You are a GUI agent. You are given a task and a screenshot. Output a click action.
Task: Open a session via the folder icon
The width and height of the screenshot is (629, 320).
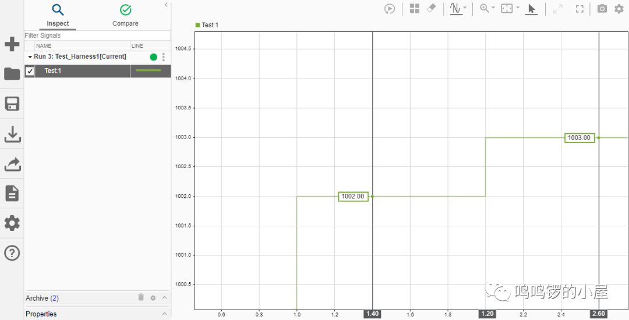coord(12,74)
